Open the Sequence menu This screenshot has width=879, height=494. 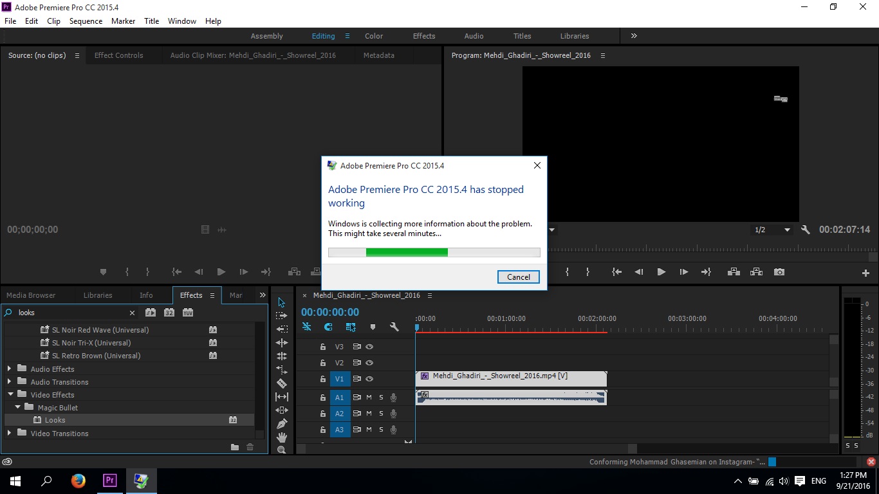[86, 21]
